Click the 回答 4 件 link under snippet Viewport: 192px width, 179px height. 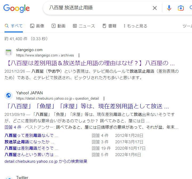[13, 127]
